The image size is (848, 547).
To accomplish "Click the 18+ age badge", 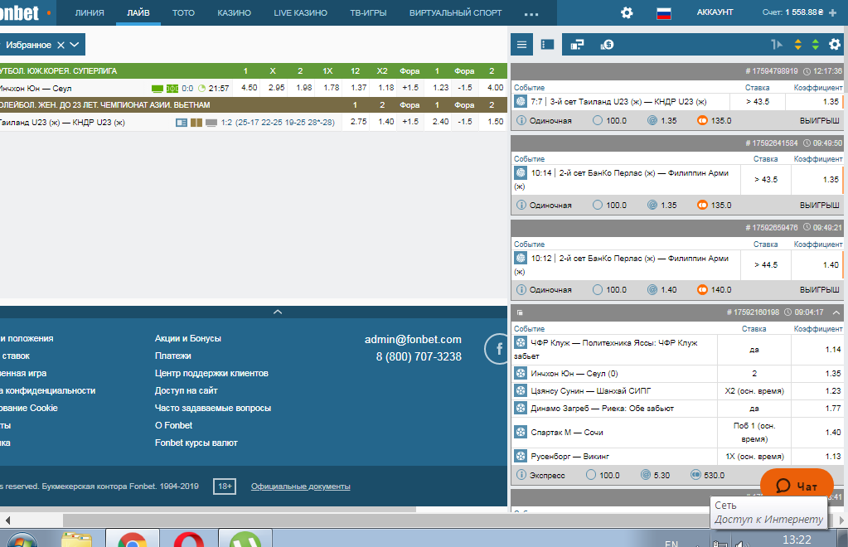I will [225, 486].
